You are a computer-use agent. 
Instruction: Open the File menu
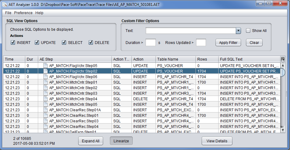(8, 13)
